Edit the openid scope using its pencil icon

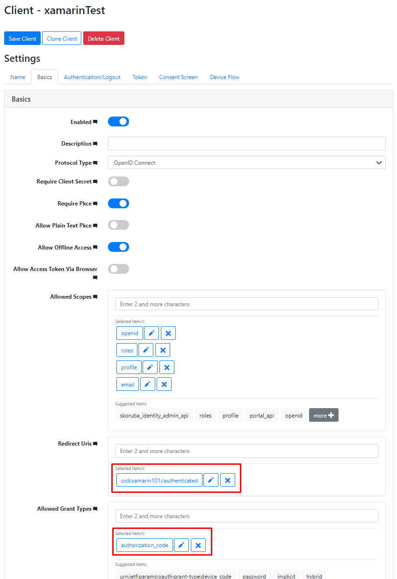[151, 333]
